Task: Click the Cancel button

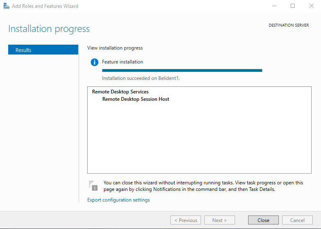Action: point(297,220)
